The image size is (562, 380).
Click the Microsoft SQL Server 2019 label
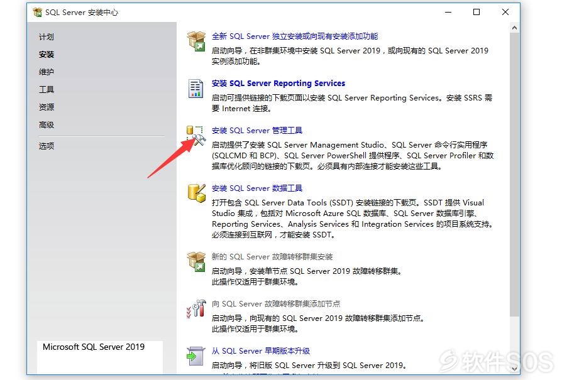click(x=94, y=347)
